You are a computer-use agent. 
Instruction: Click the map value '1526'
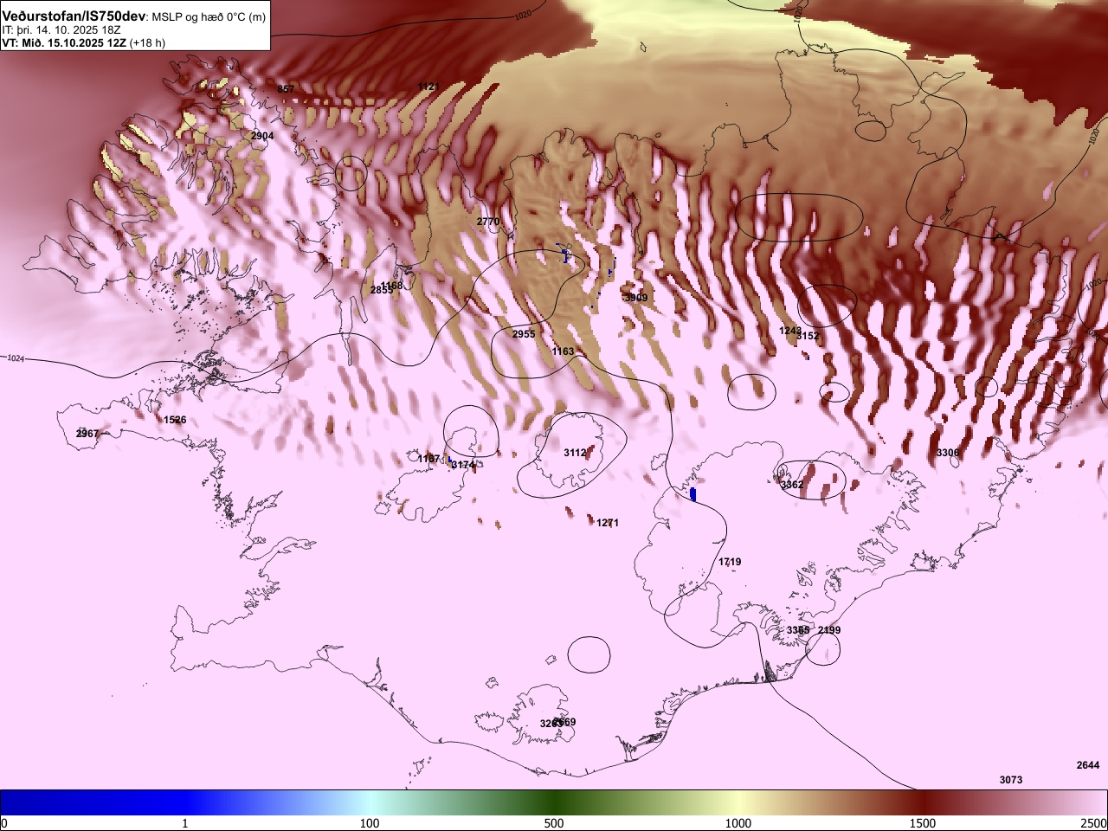(x=175, y=420)
